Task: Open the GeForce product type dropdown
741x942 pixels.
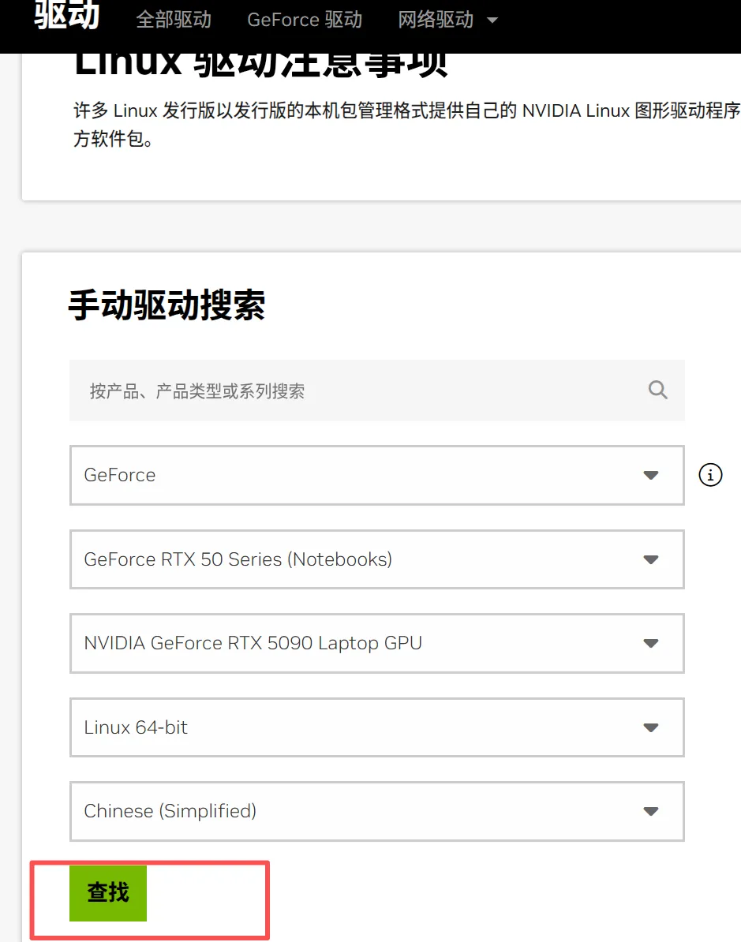Action: tap(376, 475)
